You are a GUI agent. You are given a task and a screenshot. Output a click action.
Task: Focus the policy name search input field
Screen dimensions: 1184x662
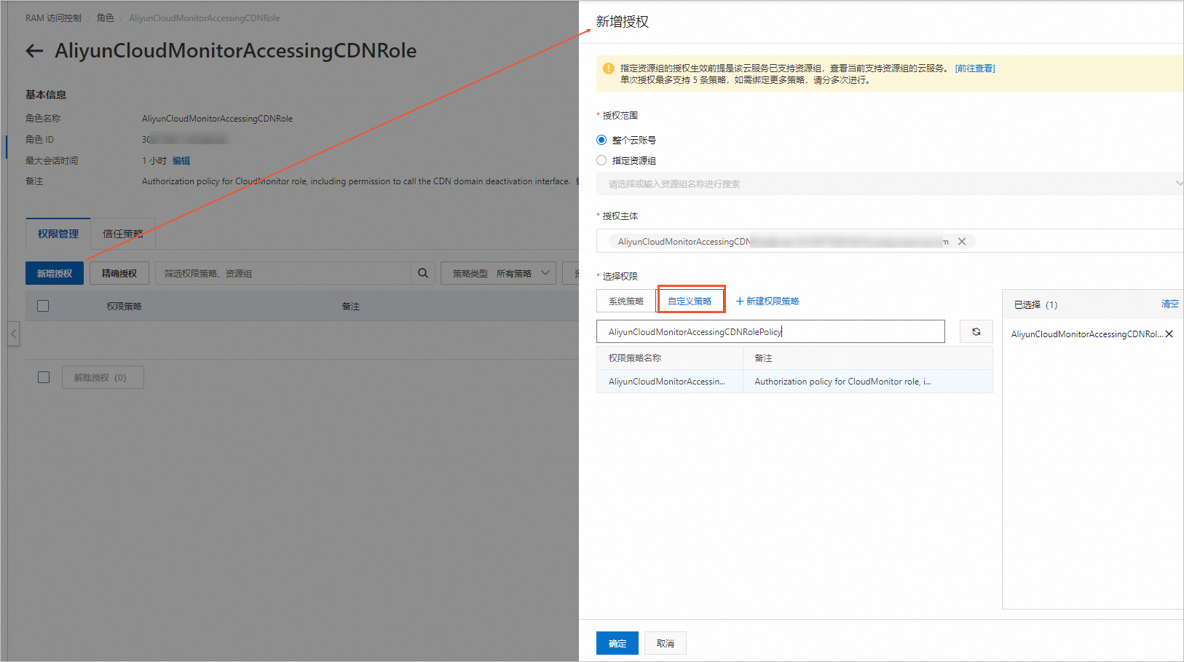[x=770, y=331]
